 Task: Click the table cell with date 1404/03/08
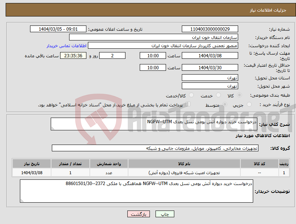[x=32, y=173]
